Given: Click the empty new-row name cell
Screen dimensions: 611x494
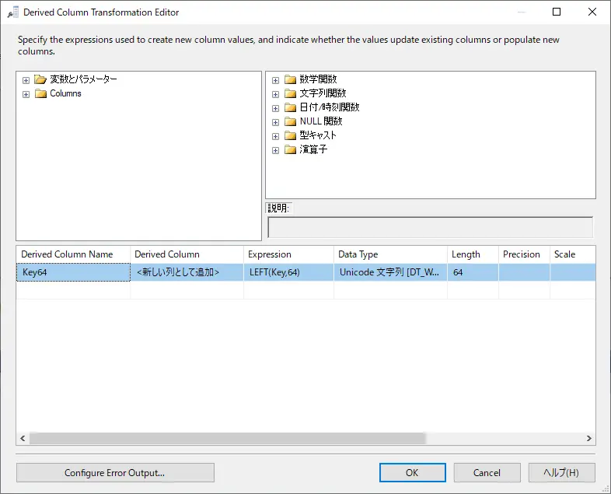Looking at the screenshot, I should (x=73, y=290).
